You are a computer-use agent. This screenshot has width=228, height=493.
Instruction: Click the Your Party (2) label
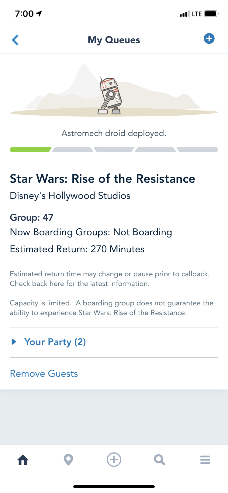(55, 342)
